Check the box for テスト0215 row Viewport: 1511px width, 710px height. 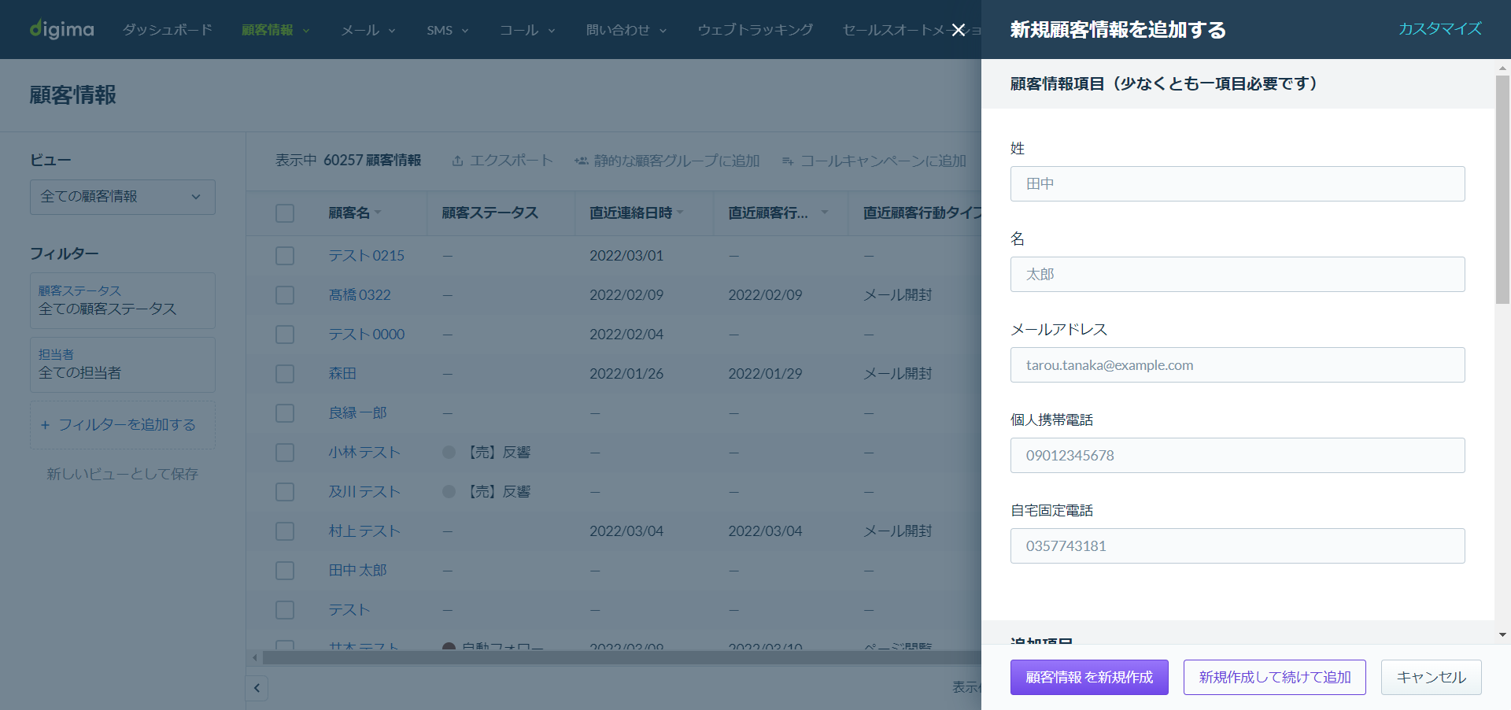point(285,256)
